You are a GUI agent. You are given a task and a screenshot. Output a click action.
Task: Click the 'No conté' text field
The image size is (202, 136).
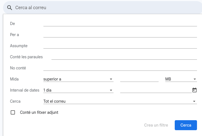click(x=120, y=68)
